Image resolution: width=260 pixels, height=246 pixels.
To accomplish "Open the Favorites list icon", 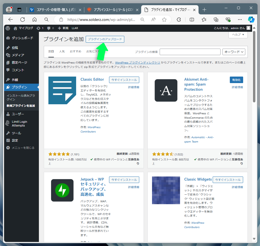I will [204, 20].
